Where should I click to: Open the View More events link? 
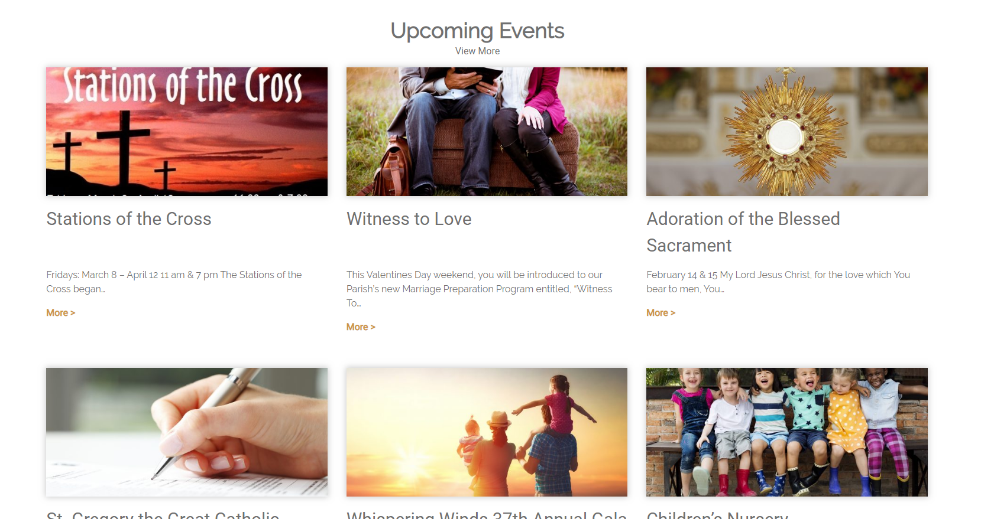coord(477,51)
